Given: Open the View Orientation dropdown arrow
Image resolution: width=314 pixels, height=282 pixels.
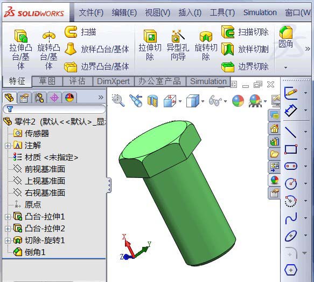Looking at the screenshot, I should point(180,101).
